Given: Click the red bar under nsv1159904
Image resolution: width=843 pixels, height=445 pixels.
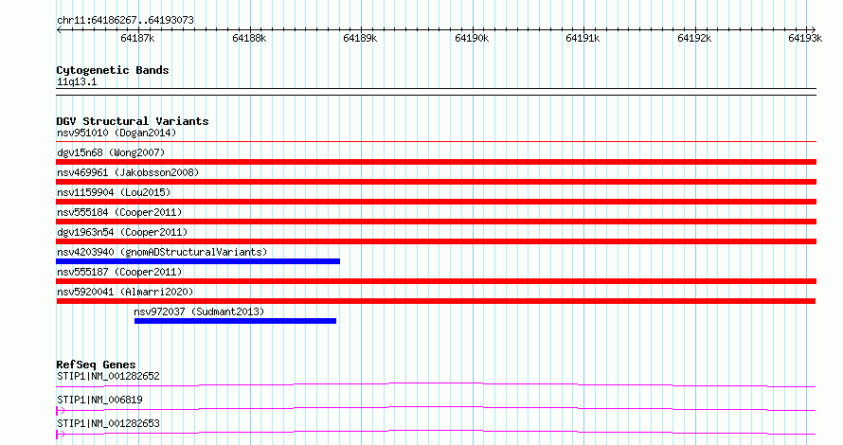Looking at the screenshot, I should [436, 202].
